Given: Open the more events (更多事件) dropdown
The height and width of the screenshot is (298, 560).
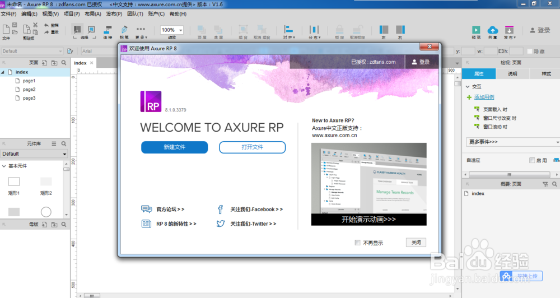Looking at the screenshot, I should coord(512,142).
